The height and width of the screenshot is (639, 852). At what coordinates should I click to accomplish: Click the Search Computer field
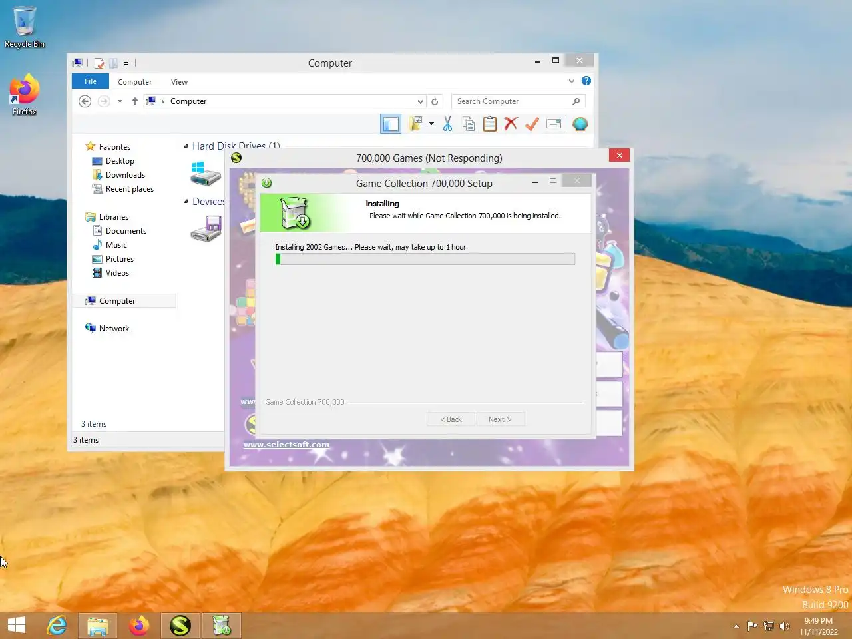click(519, 101)
